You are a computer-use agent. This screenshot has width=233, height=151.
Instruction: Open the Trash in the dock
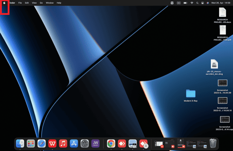point(213,143)
